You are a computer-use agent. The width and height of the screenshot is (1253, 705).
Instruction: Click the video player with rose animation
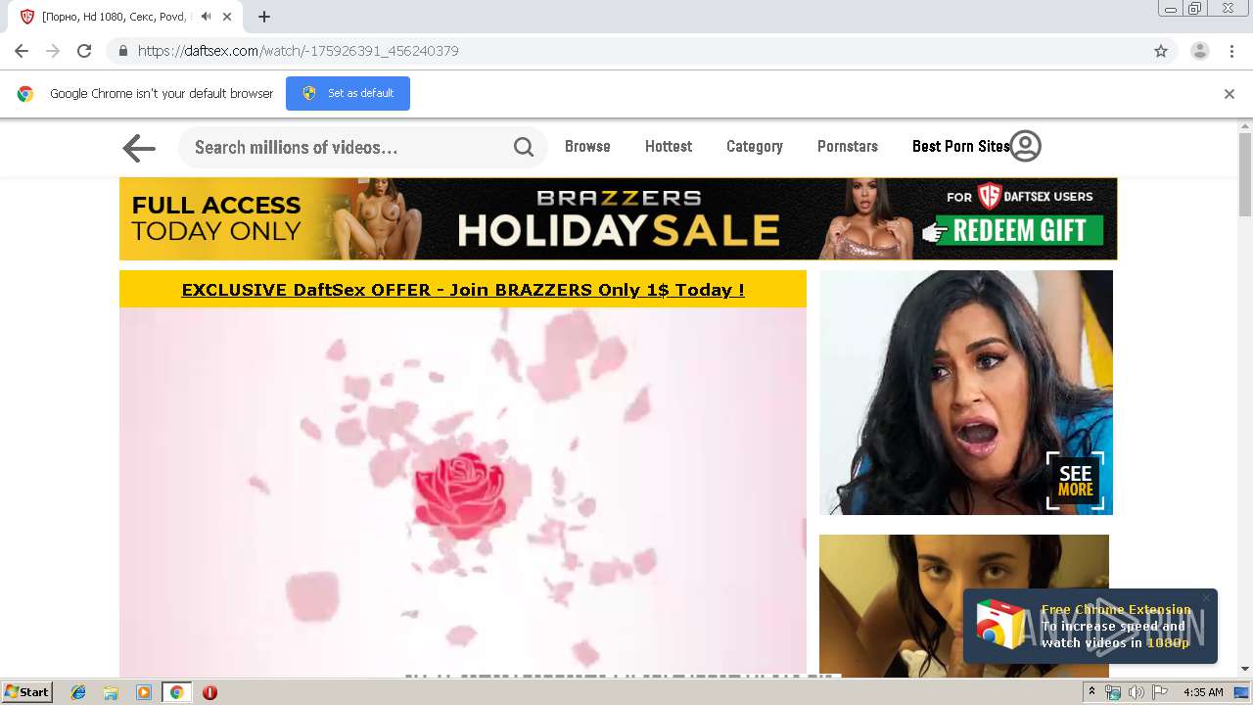[x=463, y=492]
